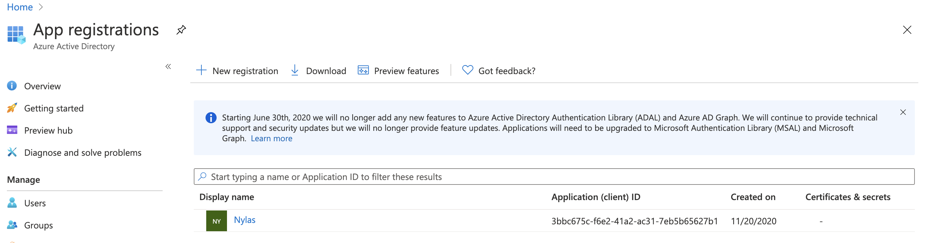Click the Overview info icon
Viewport: 928px width, 243px height.
click(x=12, y=86)
